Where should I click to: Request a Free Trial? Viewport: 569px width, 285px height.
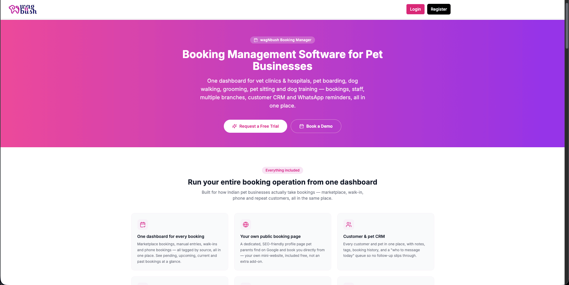[x=255, y=126]
